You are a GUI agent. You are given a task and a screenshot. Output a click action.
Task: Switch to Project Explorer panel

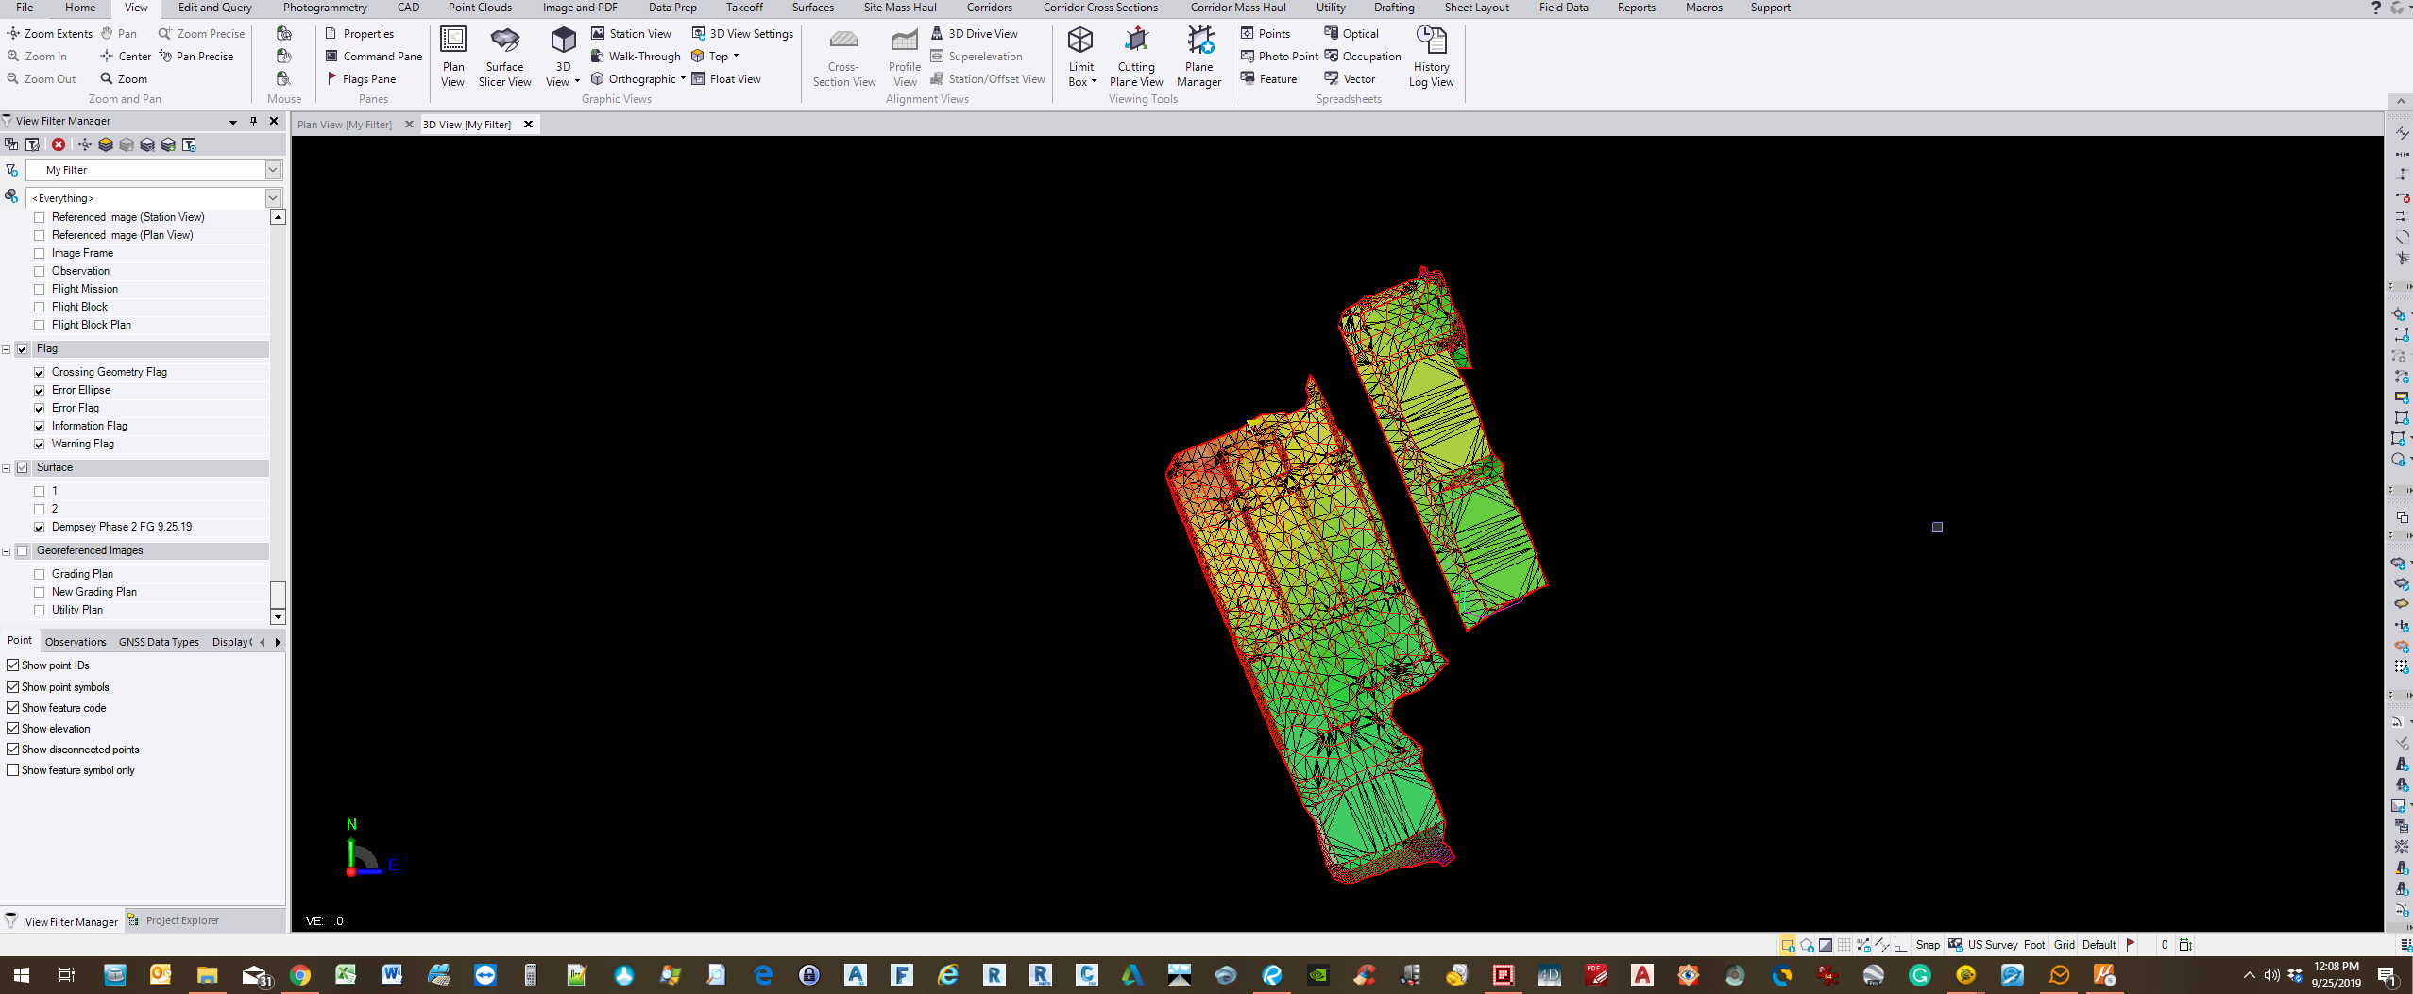click(x=181, y=920)
